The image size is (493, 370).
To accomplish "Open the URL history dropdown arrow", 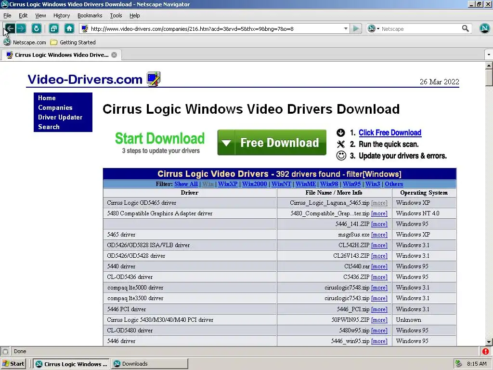I will tap(346, 28).
